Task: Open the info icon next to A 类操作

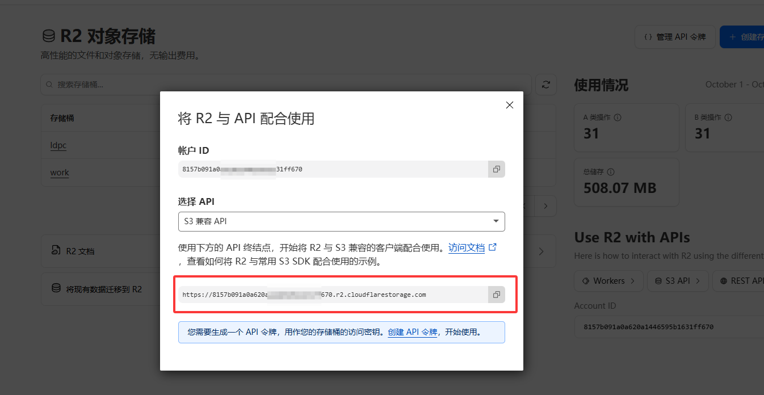Action: click(617, 117)
